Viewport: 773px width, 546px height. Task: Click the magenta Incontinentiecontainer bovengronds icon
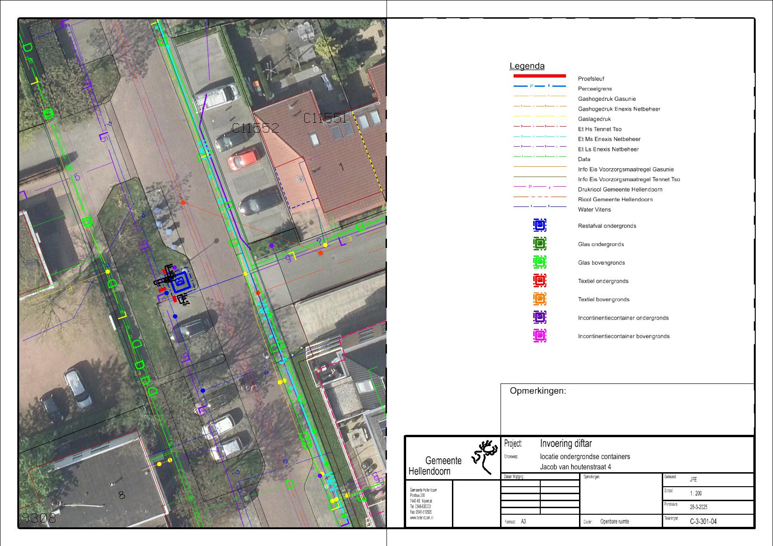540,335
